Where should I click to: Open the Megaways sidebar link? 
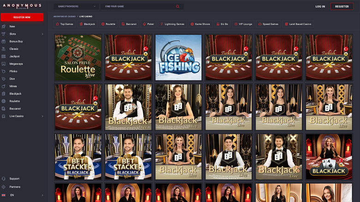(16, 64)
